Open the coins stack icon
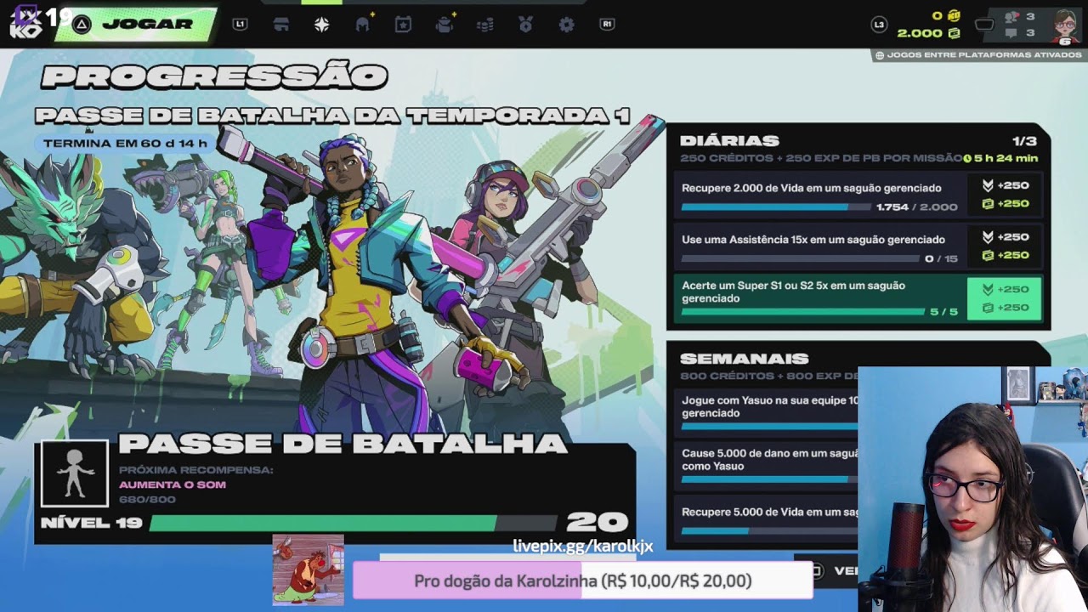This screenshot has height=612, width=1088. (x=485, y=25)
